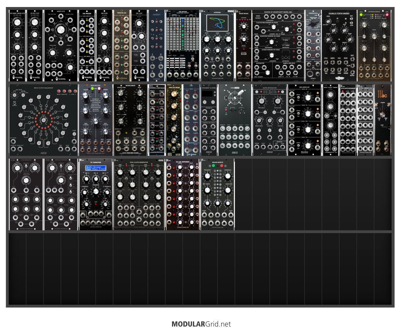Screen dimensions: 403x330
Task: Click the Sea Devils Filter top knob
Action: (35, 22)
